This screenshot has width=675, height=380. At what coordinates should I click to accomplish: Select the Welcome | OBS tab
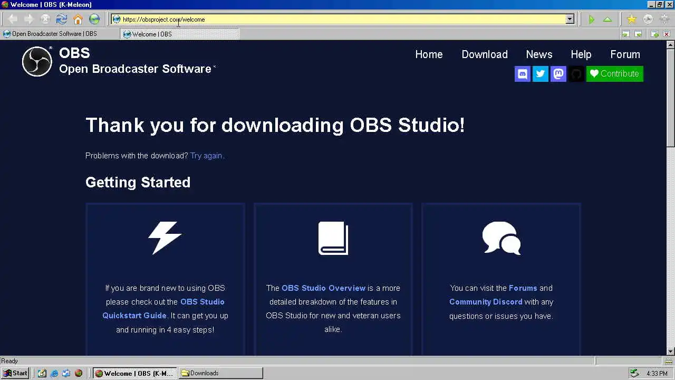point(180,34)
